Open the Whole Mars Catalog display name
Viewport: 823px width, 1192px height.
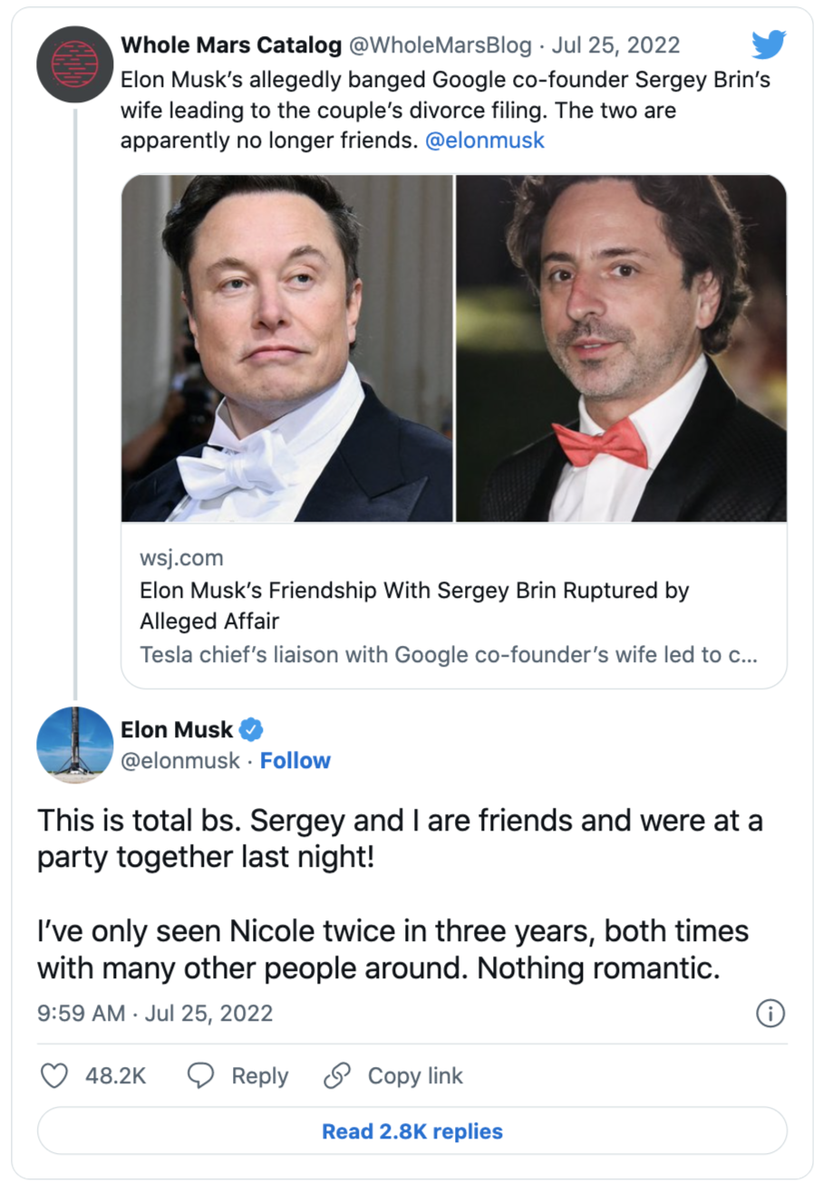pos(232,44)
